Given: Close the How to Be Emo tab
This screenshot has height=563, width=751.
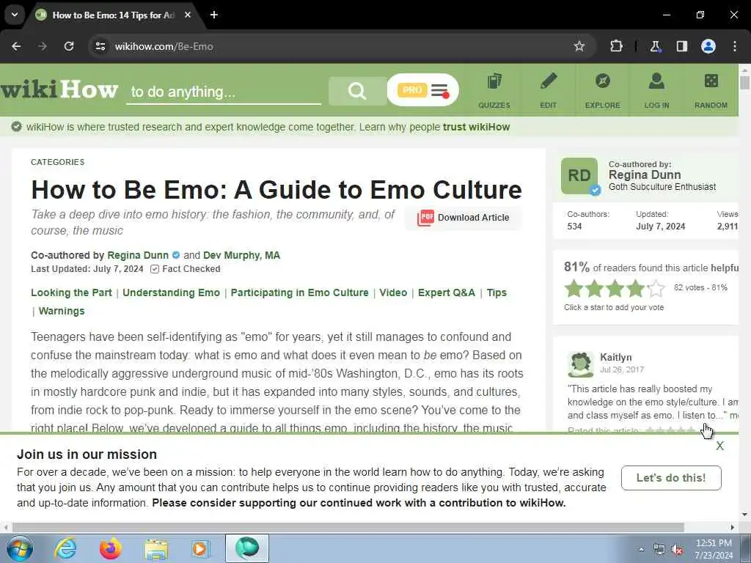Looking at the screenshot, I should pyautogui.click(x=188, y=15).
